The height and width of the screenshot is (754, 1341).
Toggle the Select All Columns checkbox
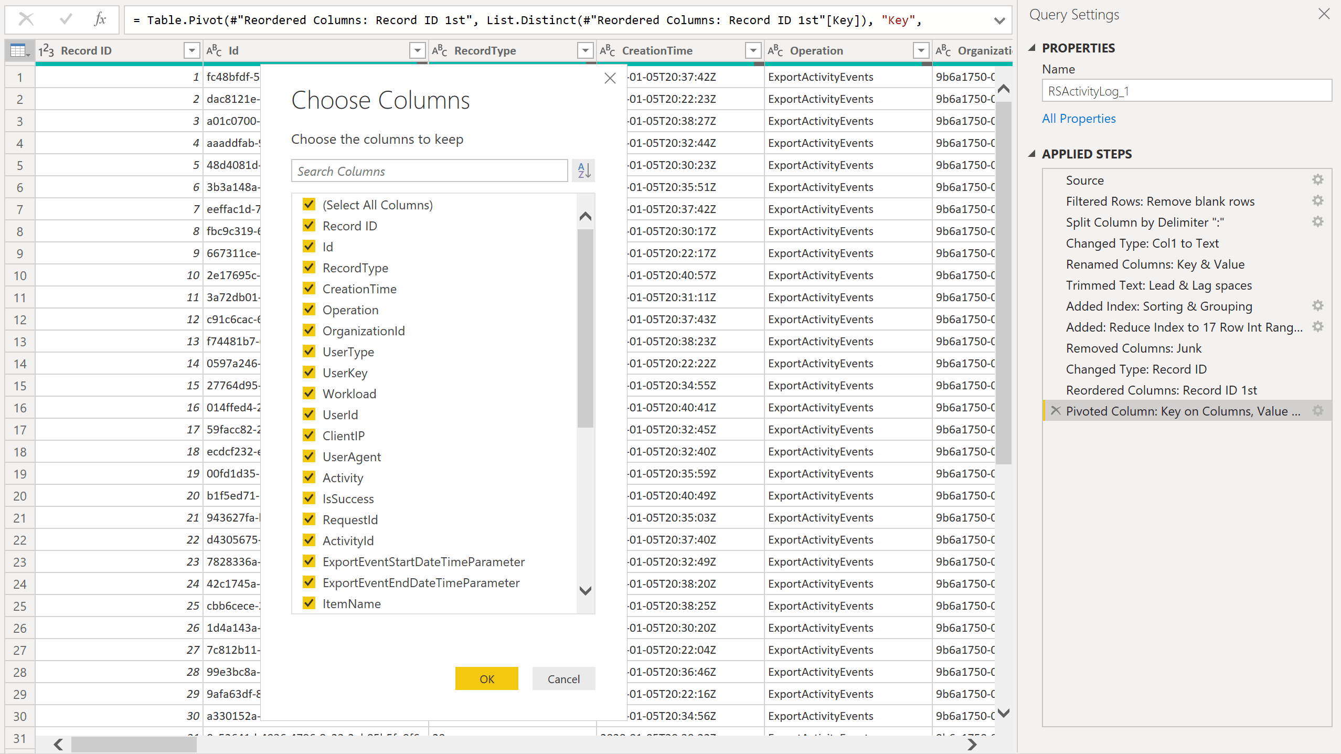[x=309, y=205]
